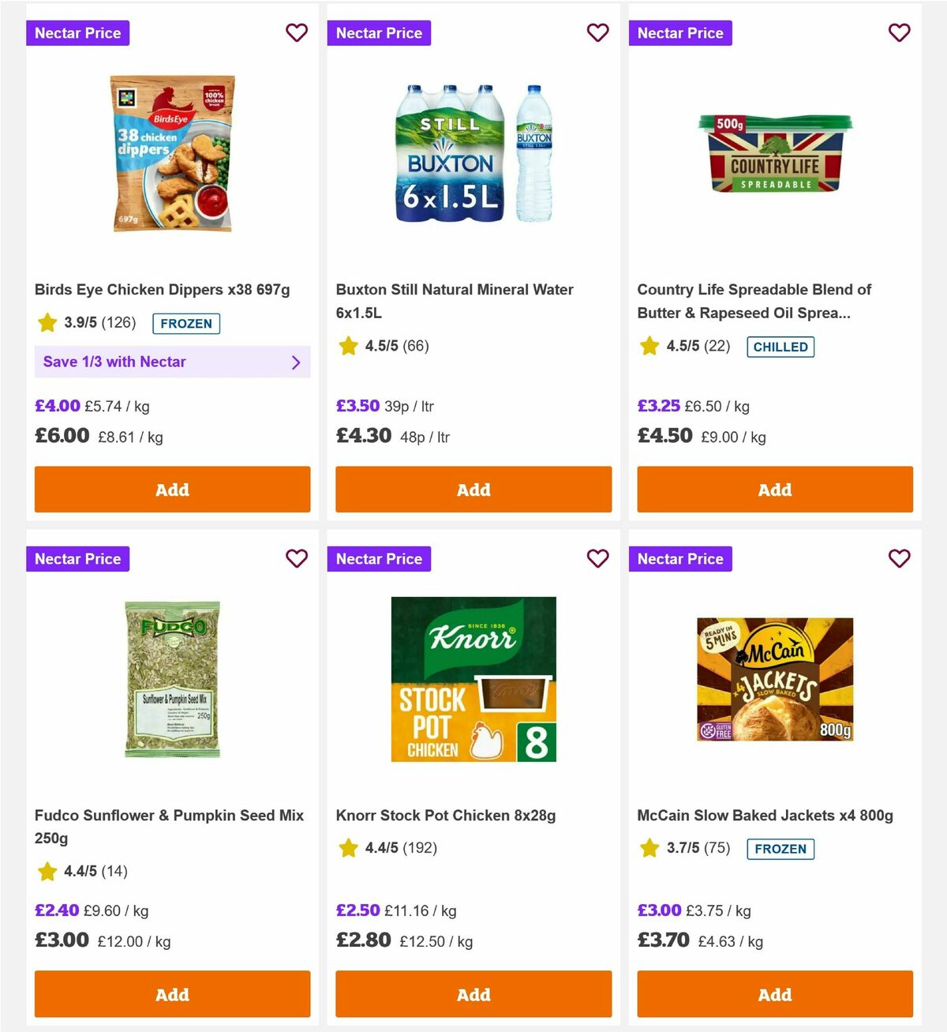The image size is (947, 1032).
Task: Favourite the McCain Slow Baked Jackets
Action: pos(899,558)
